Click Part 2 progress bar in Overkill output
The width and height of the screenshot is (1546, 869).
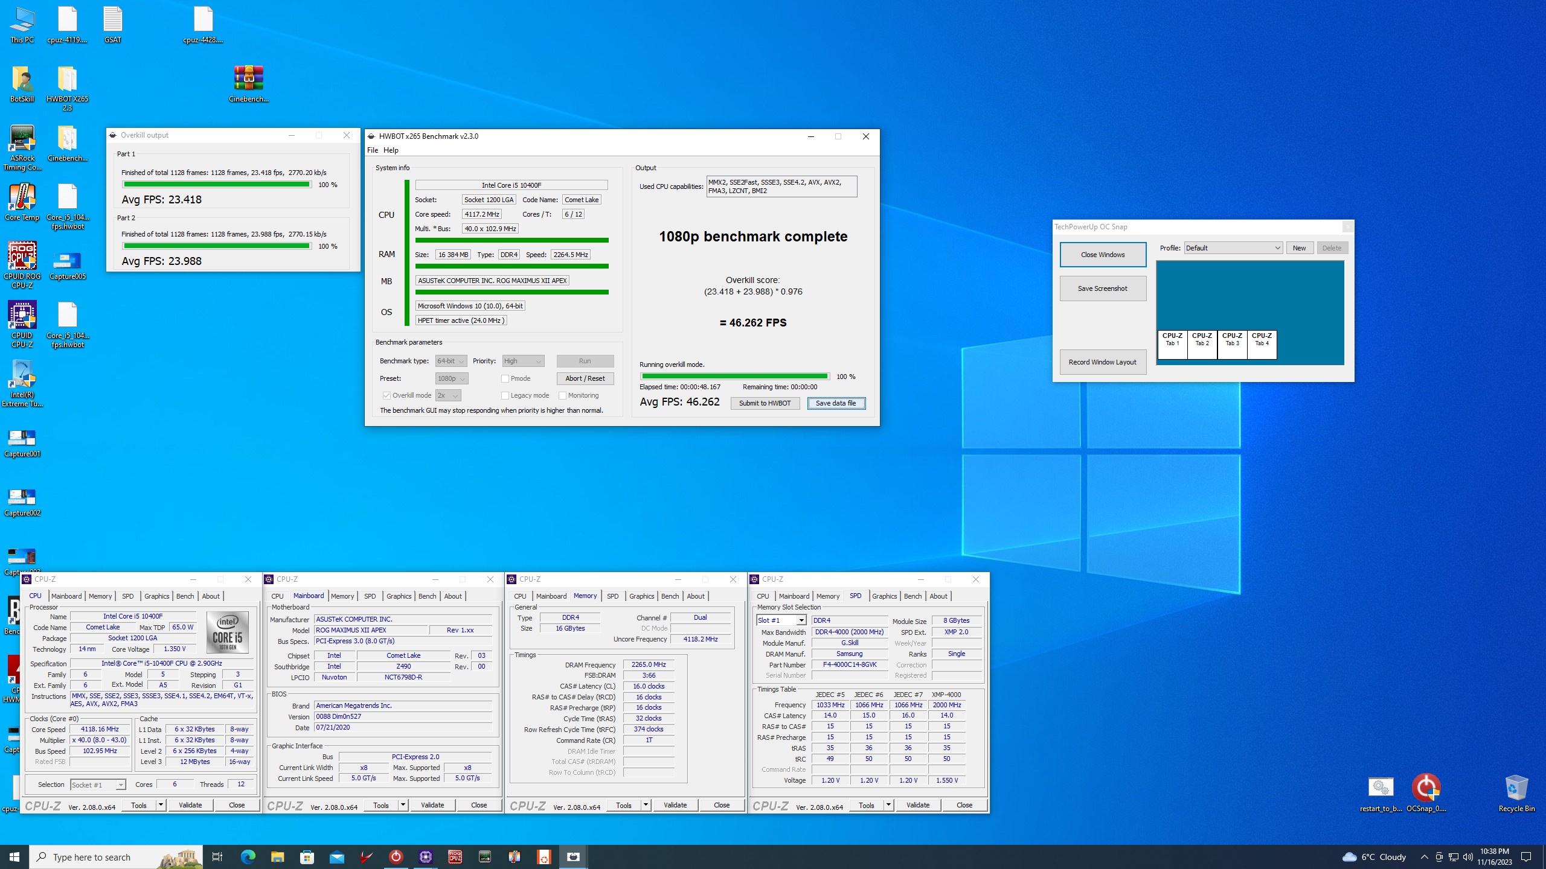click(x=217, y=246)
